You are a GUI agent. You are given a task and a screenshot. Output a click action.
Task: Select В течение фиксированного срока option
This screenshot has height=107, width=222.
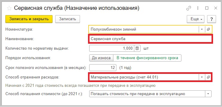147,58
